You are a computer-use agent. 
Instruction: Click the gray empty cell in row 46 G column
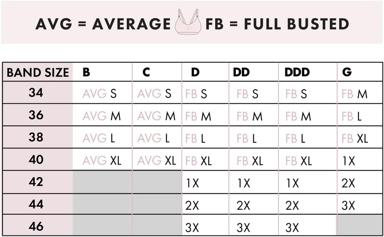(360, 225)
